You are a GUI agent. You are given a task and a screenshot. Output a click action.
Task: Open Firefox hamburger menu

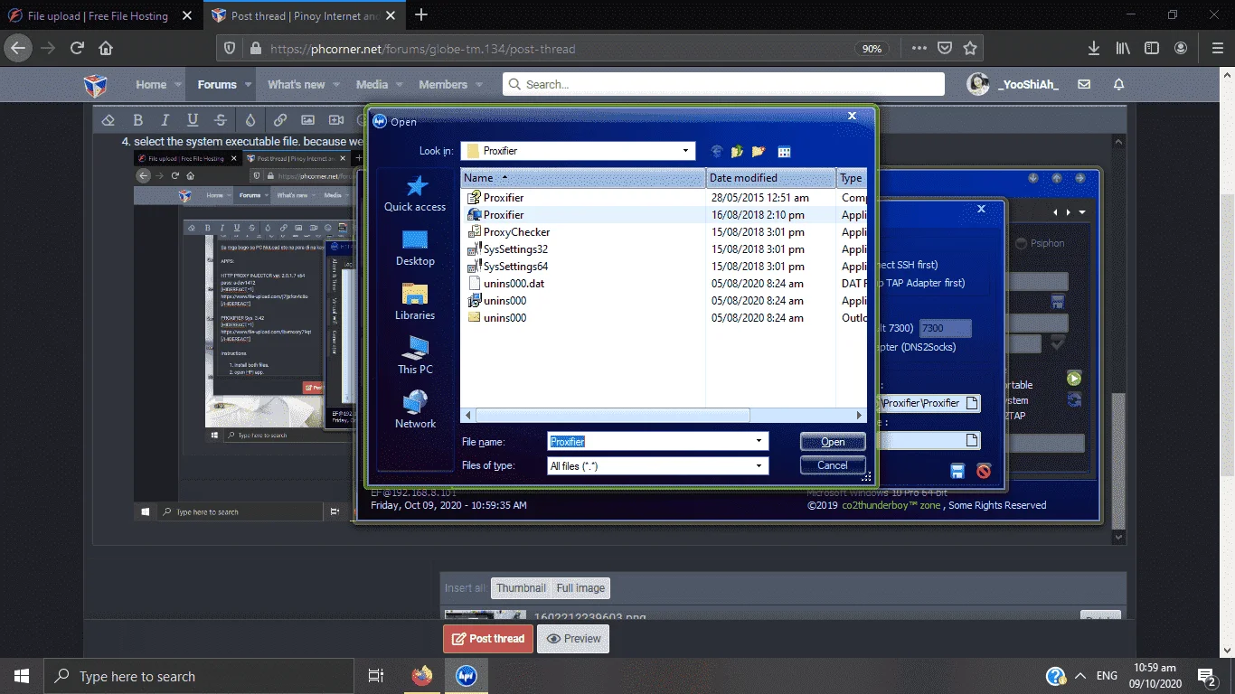click(1217, 48)
